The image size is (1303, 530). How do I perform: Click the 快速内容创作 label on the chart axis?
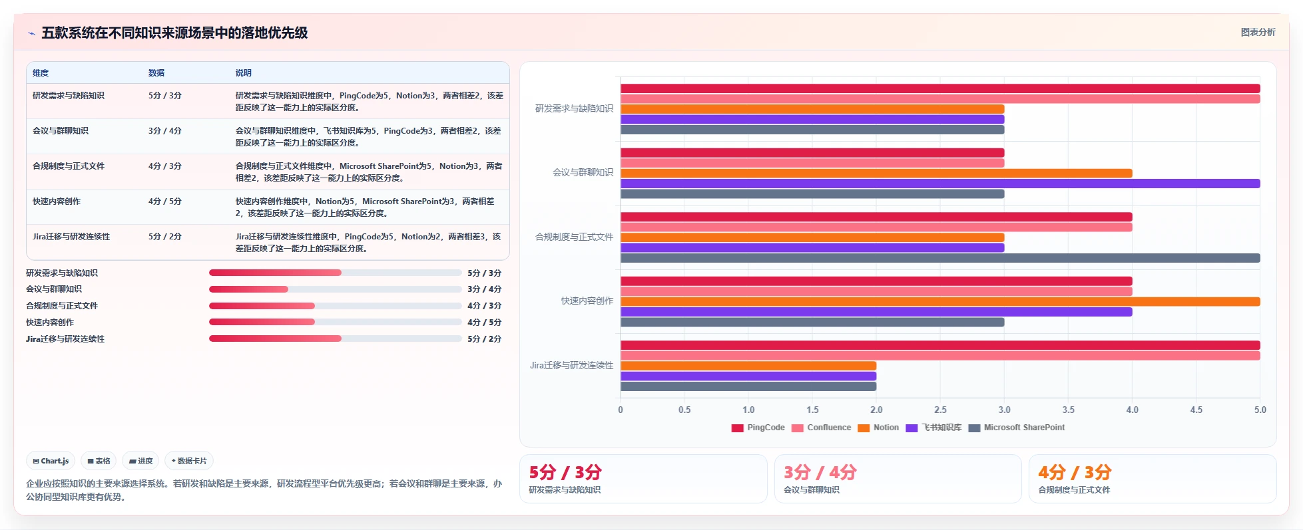(587, 301)
